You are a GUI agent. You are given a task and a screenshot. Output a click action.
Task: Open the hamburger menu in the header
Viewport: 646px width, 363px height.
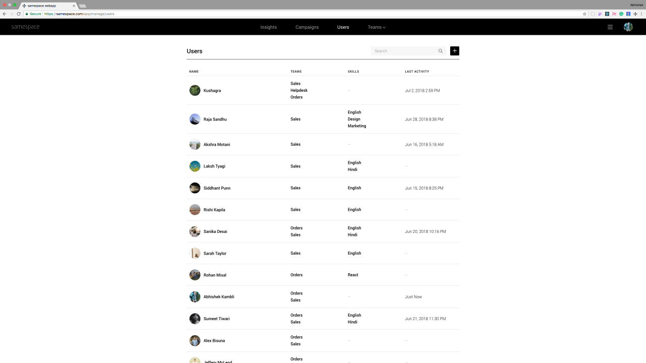point(610,27)
